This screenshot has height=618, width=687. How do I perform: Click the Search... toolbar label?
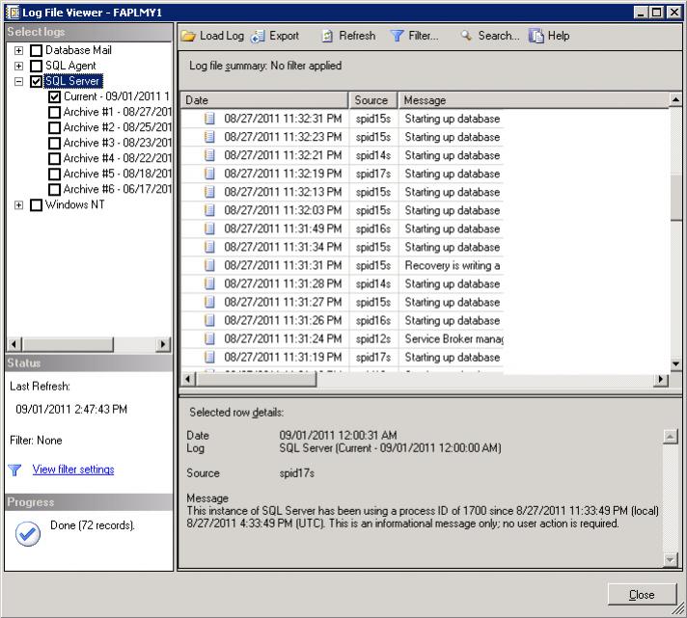tap(499, 36)
